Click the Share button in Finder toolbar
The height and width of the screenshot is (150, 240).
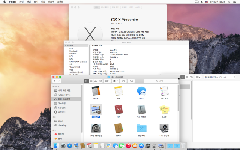coord(123,81)
